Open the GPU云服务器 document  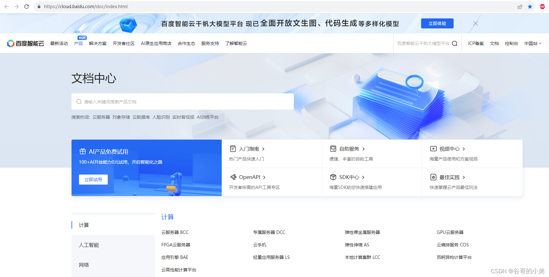click(x=450, y=232)
